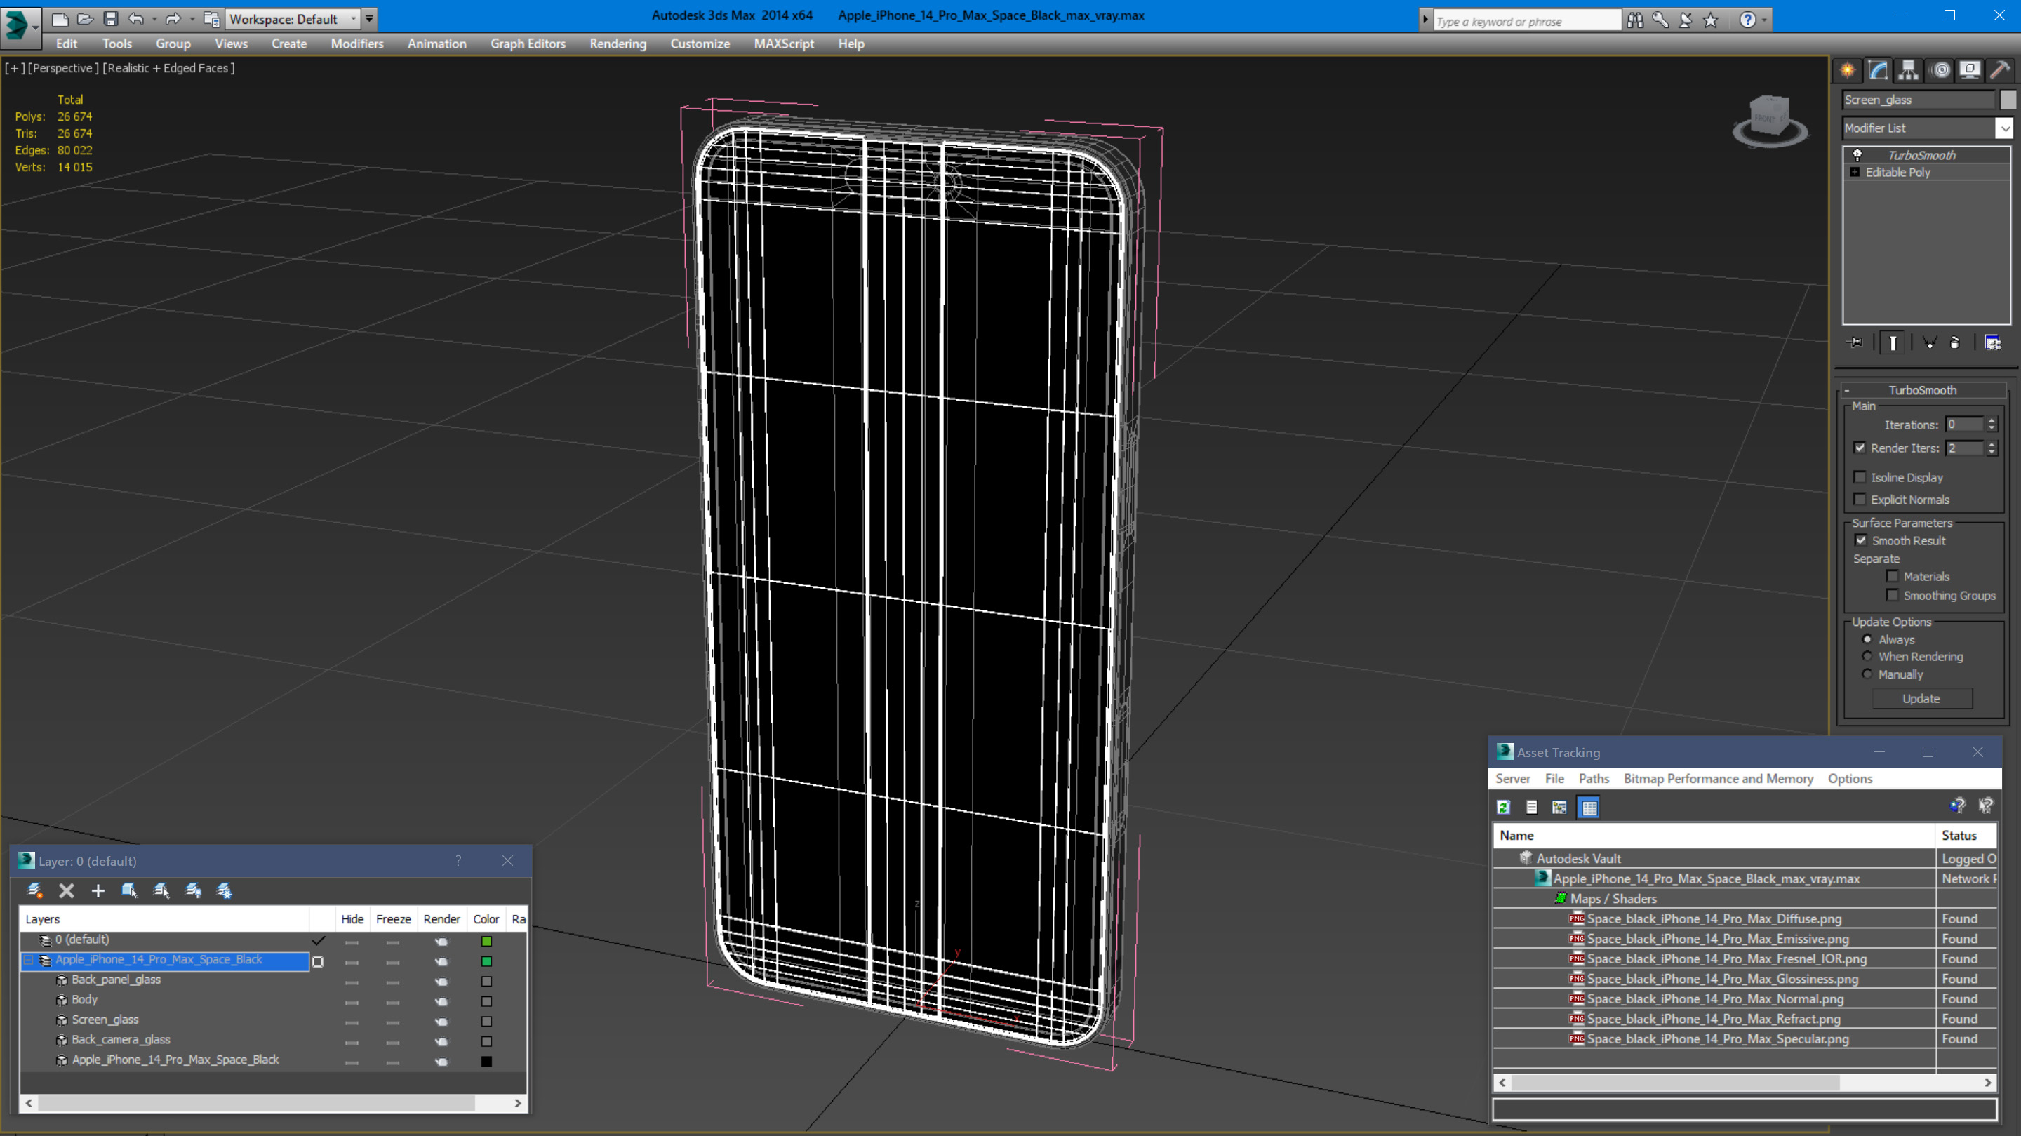Click Realistic + Edged Faces shading label
The width and height of the screenshot is (2021, 1136).
(168, 68)
